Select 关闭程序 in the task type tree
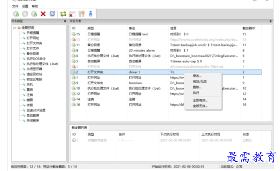Image resolution: width=280 pixels, height=171 pixels. [x=33, y=121]
